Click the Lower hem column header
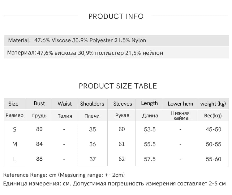Viewport: 232px width, 195px height. pyautogui.click(x=180, y=104)
